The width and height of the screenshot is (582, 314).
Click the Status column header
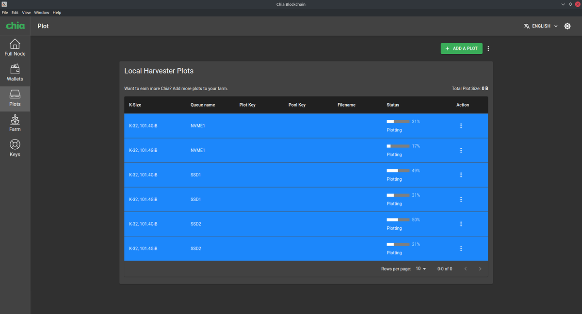pyautogui.click(x=393, y=105)
